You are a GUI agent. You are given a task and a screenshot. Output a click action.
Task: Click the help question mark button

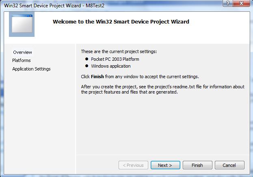click(228, 3)
